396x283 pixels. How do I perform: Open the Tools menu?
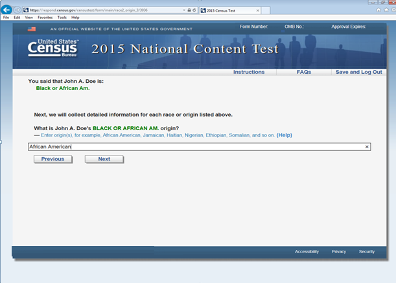coord(62,17)
